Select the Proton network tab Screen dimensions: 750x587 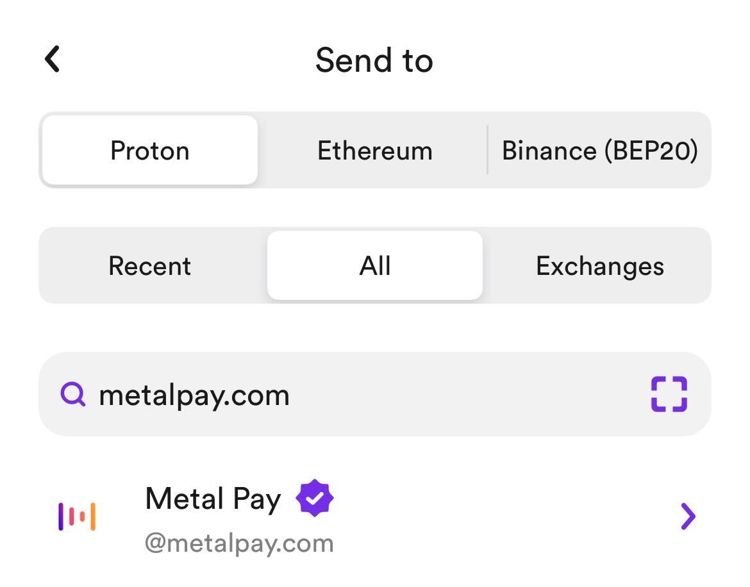click(x=150, y=150)
